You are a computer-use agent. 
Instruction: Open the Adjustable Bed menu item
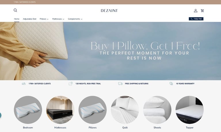(29, 19)
